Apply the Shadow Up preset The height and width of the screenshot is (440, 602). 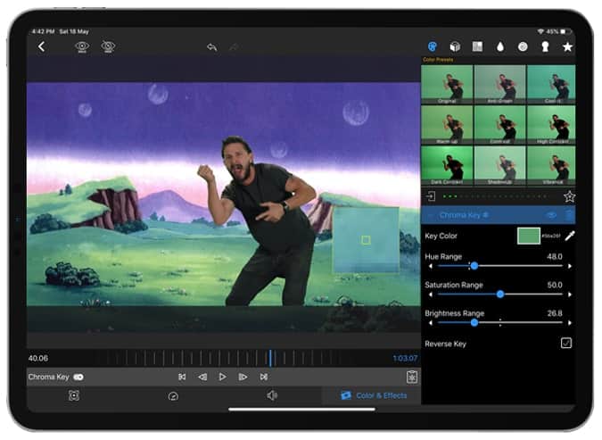click(499, 165)
